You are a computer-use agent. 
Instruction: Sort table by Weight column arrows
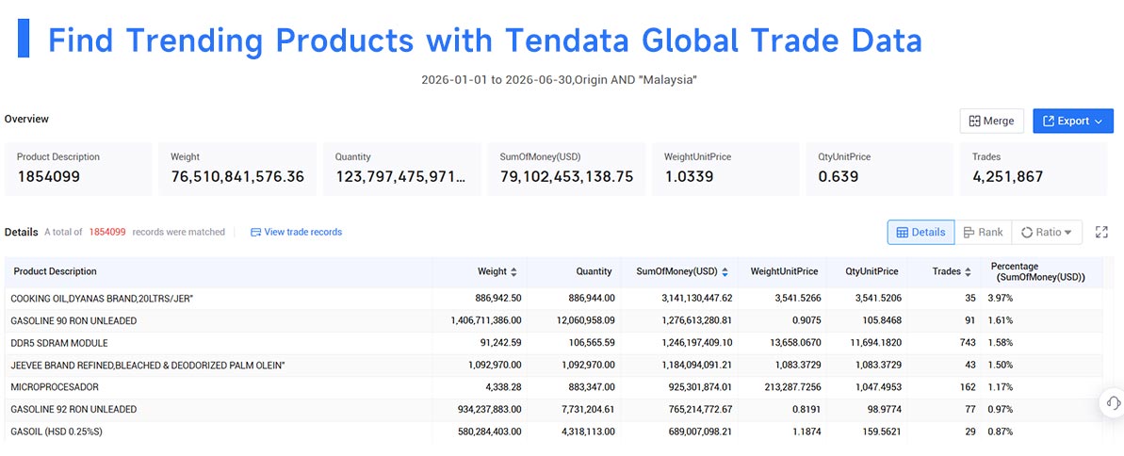513,272
